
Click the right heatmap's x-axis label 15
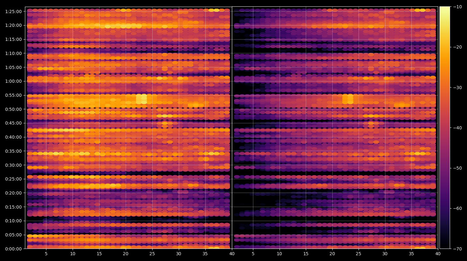[x=305, y=254]
